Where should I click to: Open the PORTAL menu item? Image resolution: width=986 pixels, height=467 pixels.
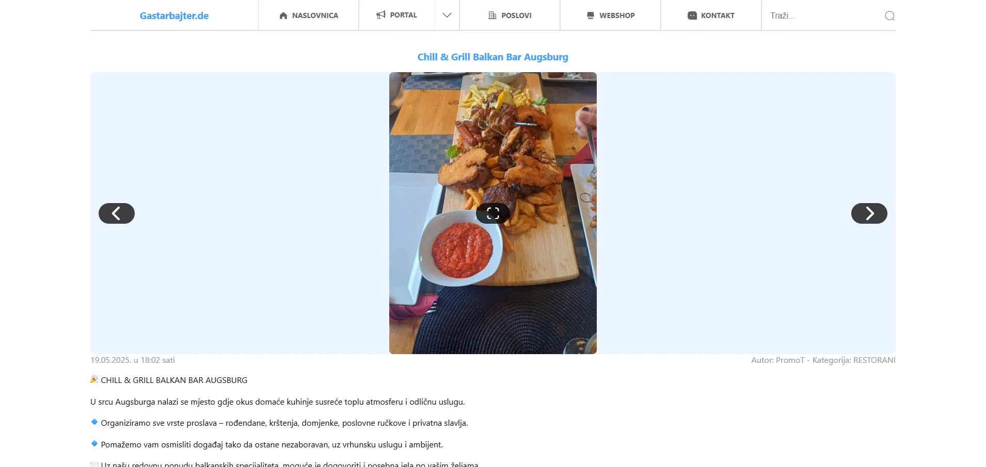coord(397,15)
